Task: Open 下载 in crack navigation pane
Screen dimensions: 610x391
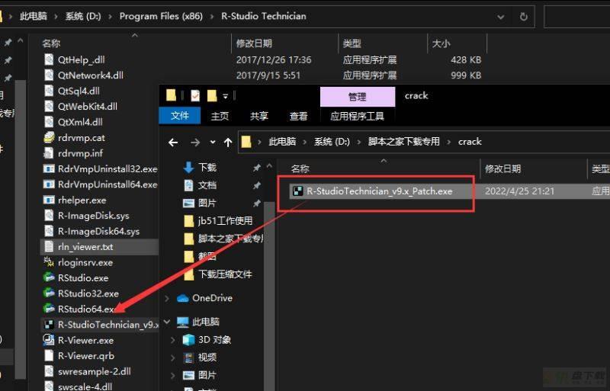Action: 207,167
